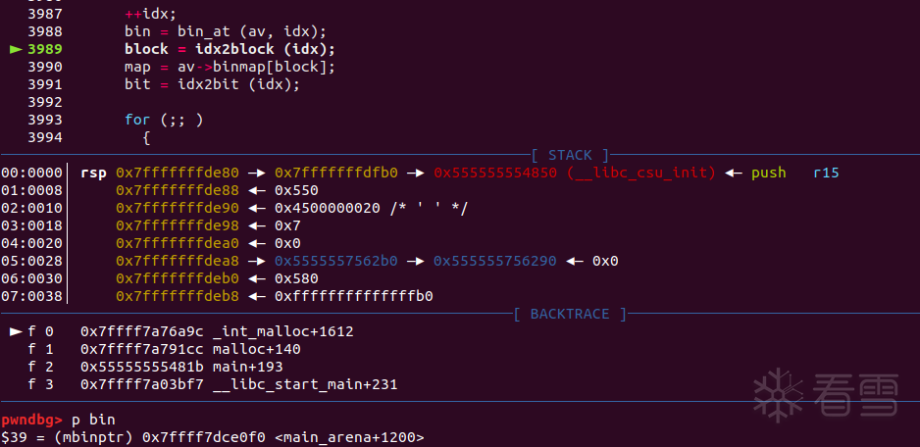Click the left arrow before push r15
The image size is (920, 447).
point(734,174)
